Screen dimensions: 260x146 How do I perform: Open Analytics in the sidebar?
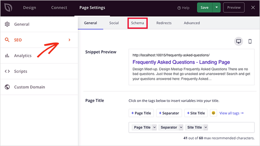[39, 55]
